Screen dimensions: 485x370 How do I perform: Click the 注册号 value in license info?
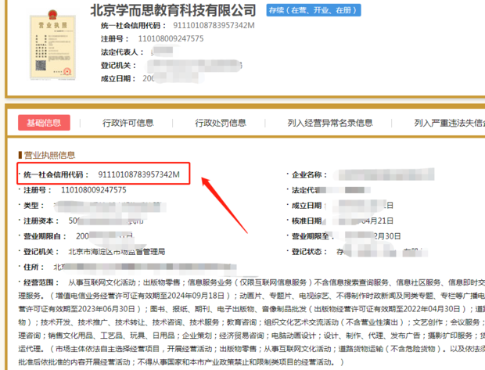pyautogui.click(x=94, y=190)
